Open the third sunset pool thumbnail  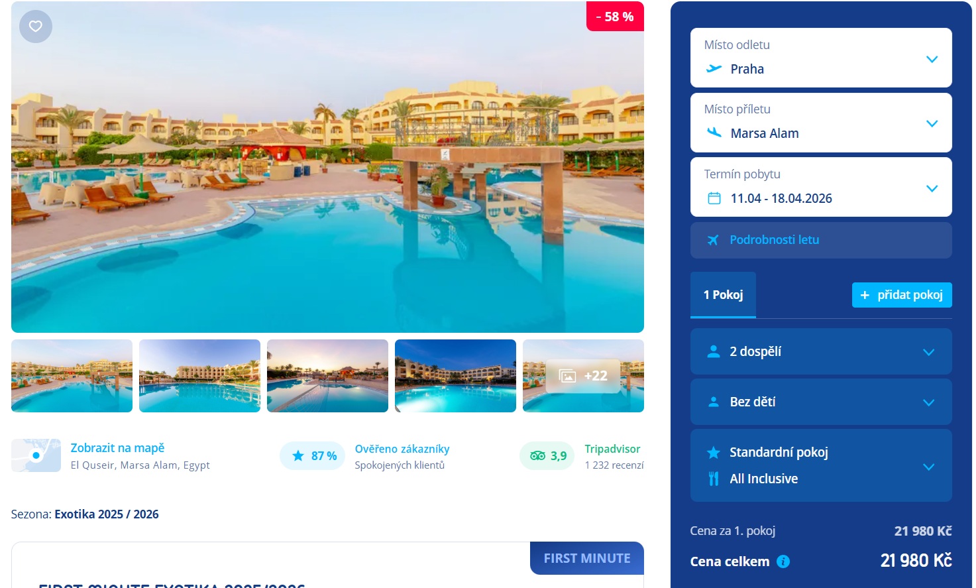tap(327, 376)
